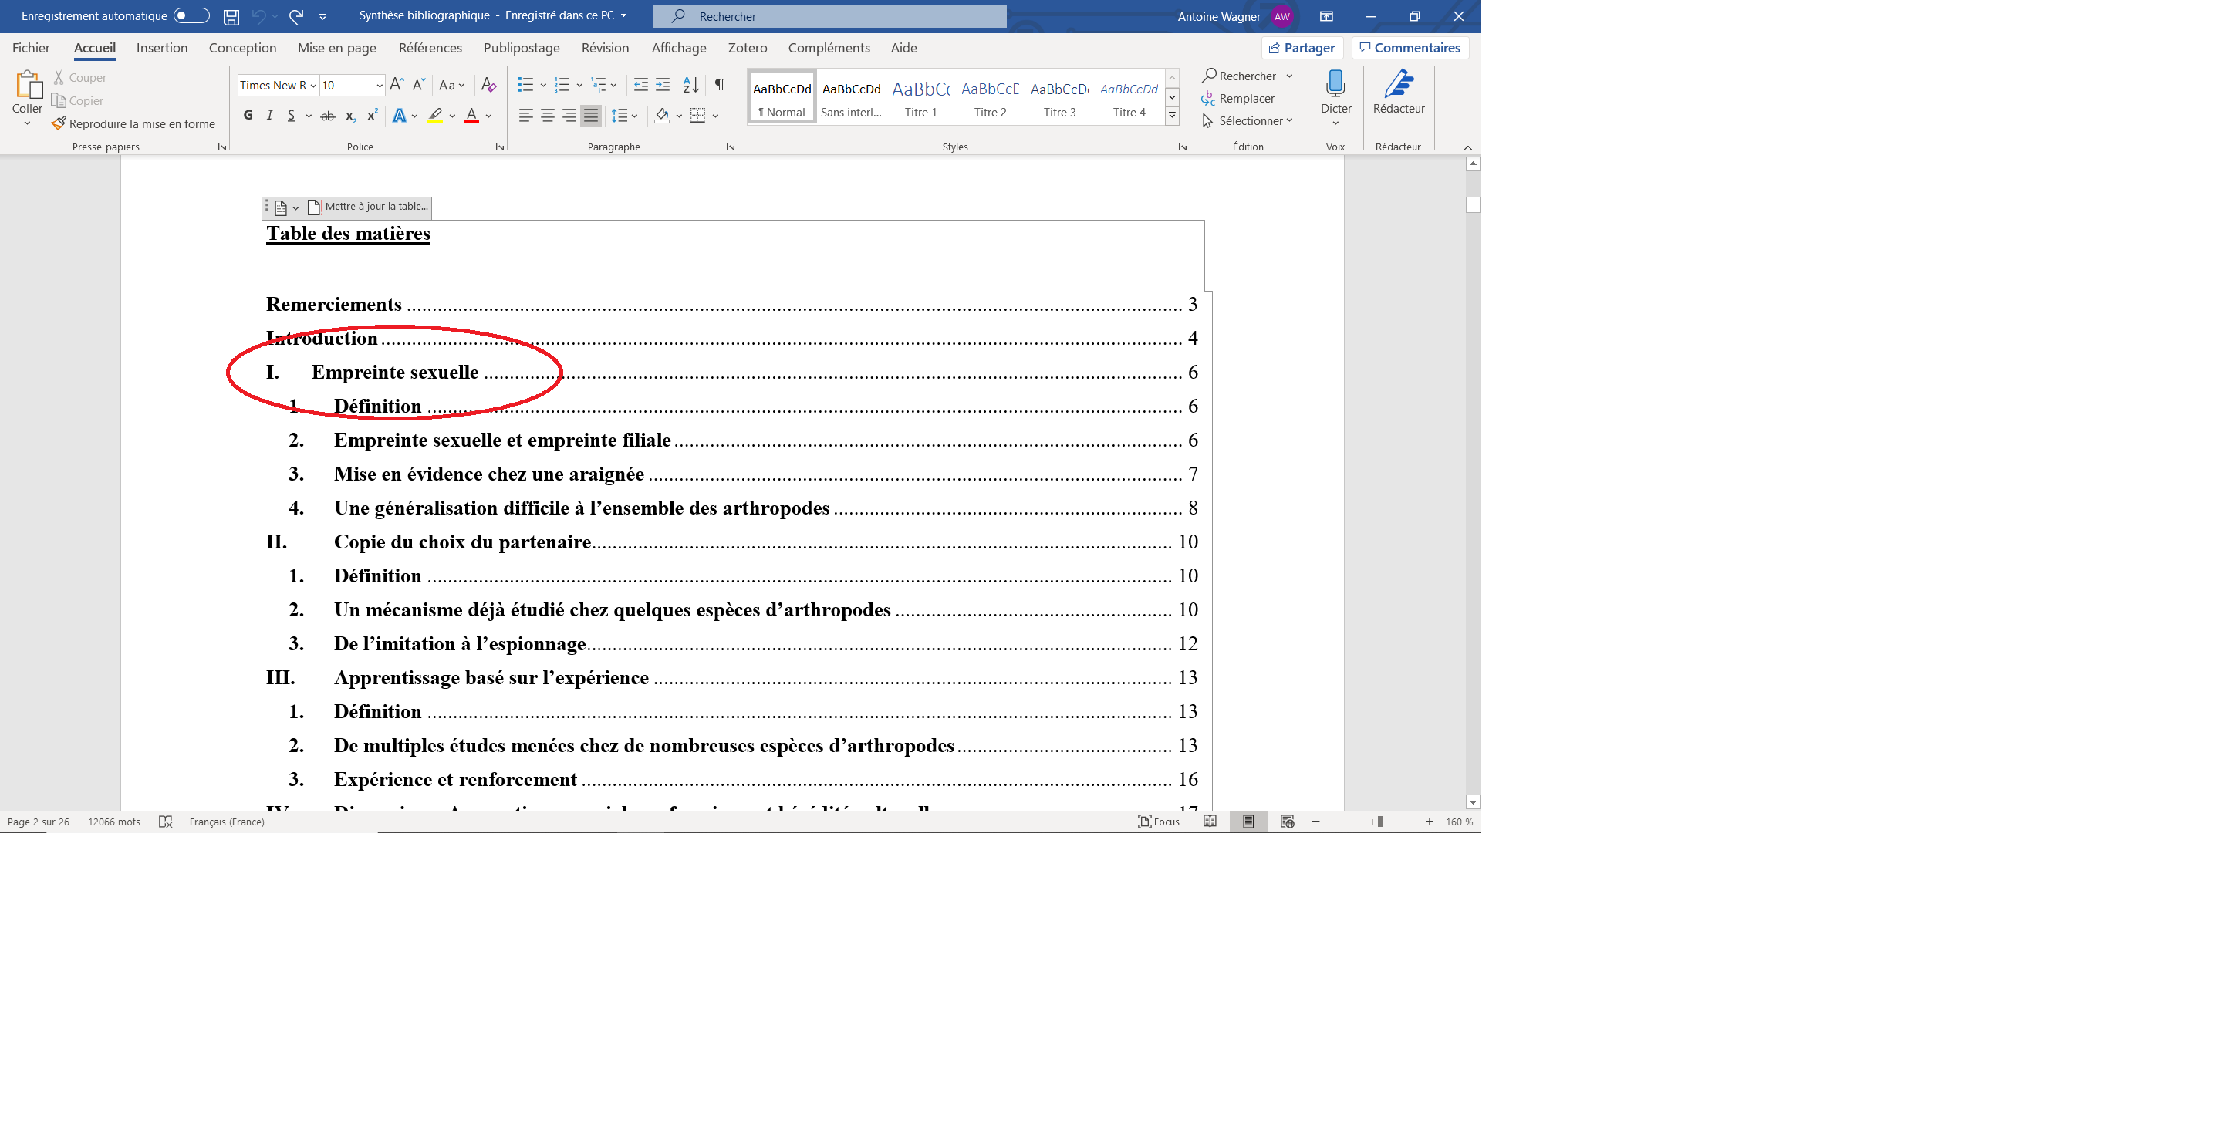Viewport: 2225px width, 1137px height.
Task: Open borders dropdown arrow
Action: pos(716,116)
